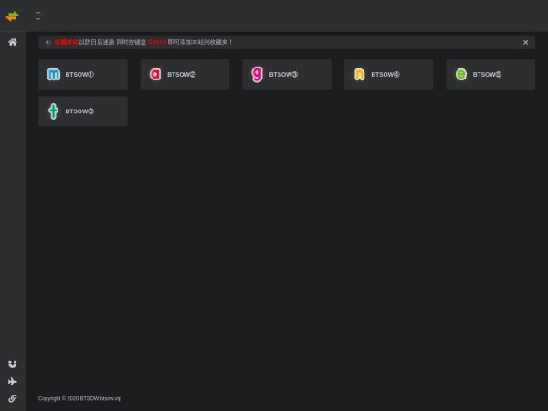Screen dimensions: 548x411
Task: Click the paper plane Telegram icon
Action: pyautogui.click(x=13, y=381)
